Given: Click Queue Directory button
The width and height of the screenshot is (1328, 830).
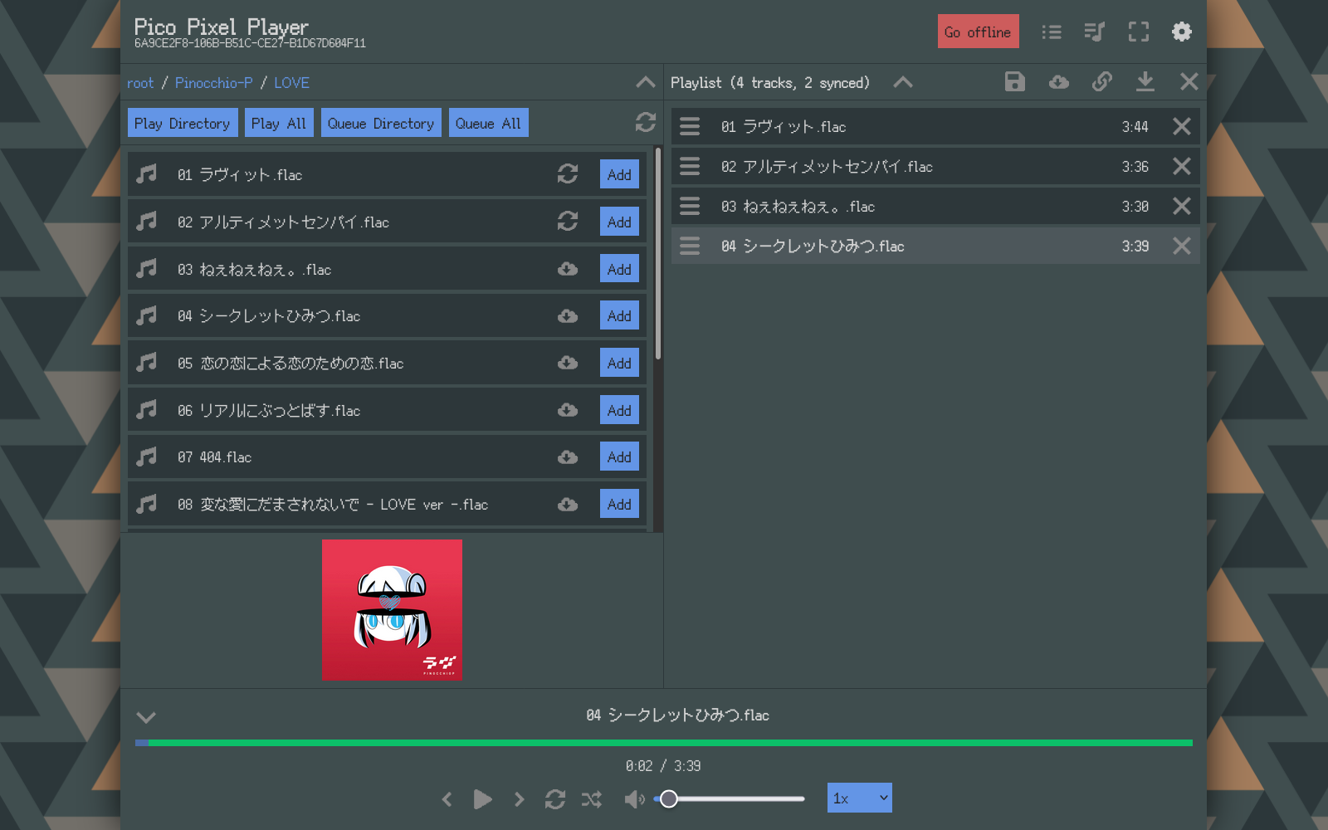Looking at the screenshot, I should click(381, 123).
